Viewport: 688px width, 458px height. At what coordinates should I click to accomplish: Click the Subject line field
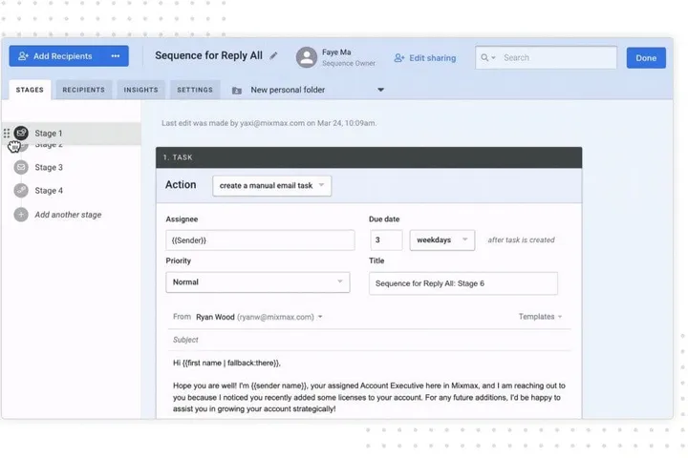(370, 340)
